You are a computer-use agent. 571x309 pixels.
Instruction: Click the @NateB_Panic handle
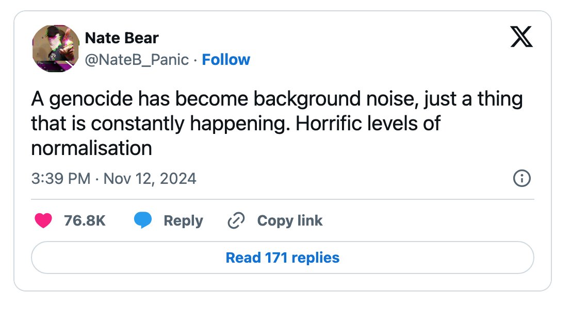(x=137, y=60)
